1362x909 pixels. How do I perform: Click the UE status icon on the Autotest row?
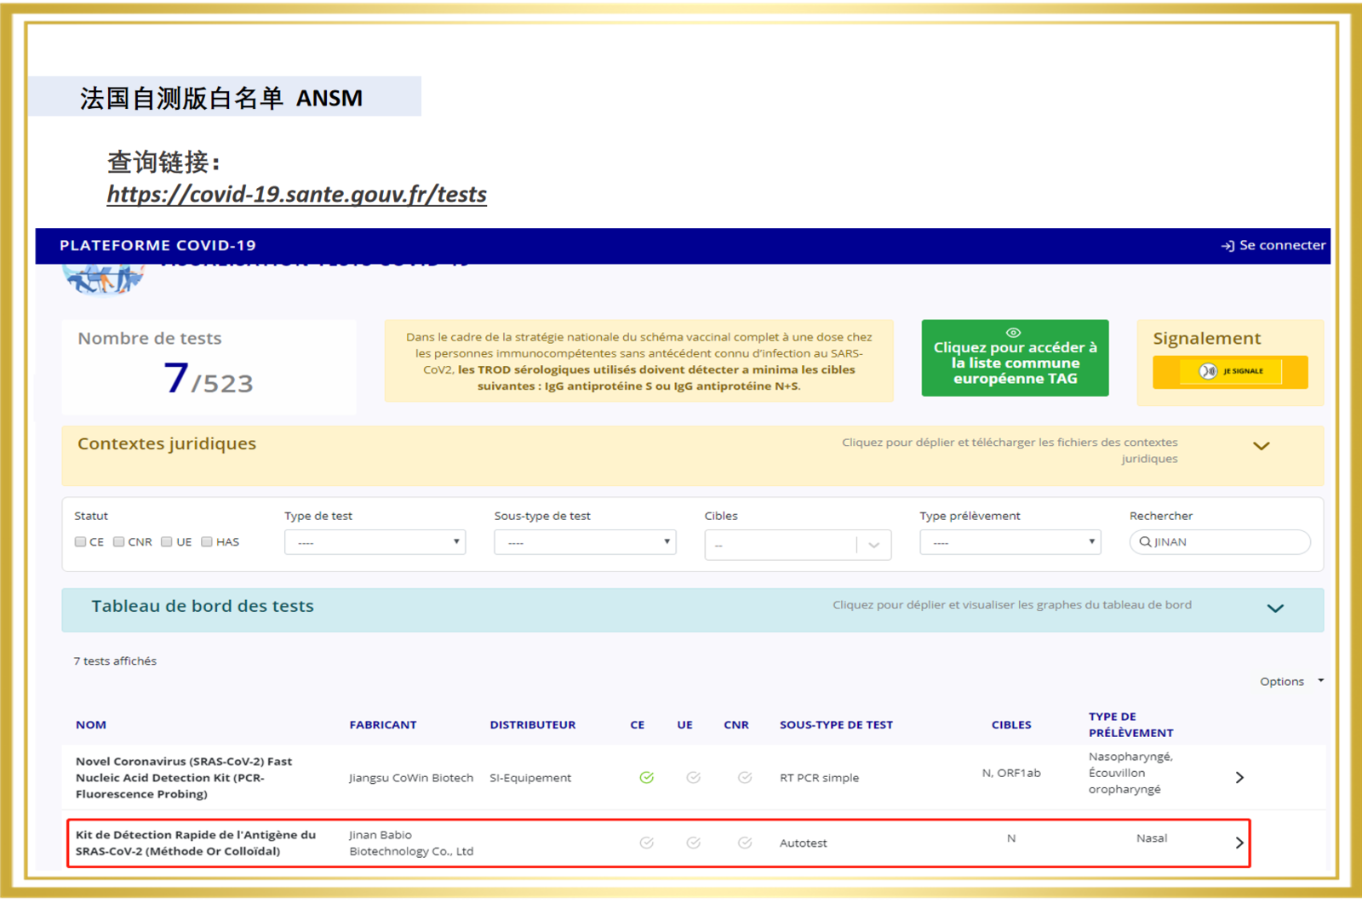point(694,842)
